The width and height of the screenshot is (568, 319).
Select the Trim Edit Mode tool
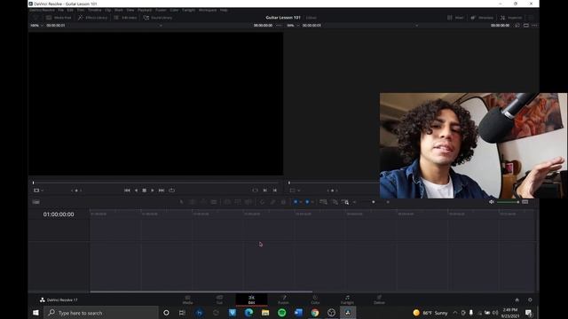click(x=193, y=202)
